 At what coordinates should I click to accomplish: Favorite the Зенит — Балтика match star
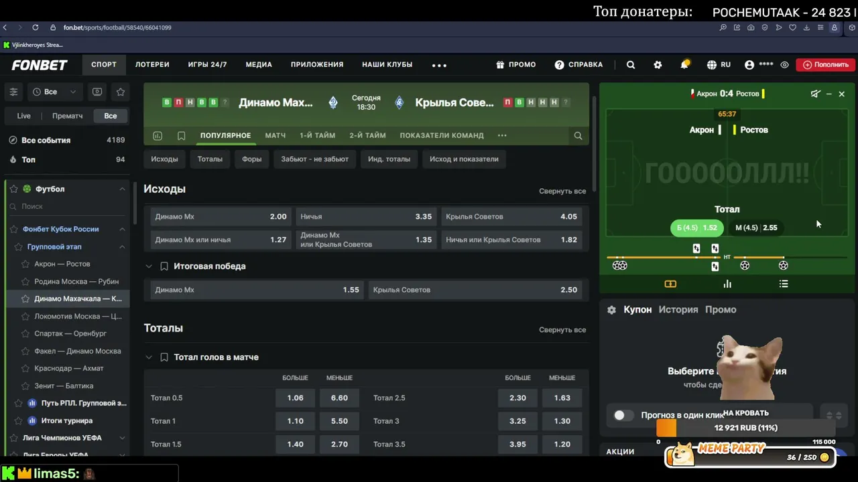click(x=25, y=386)
